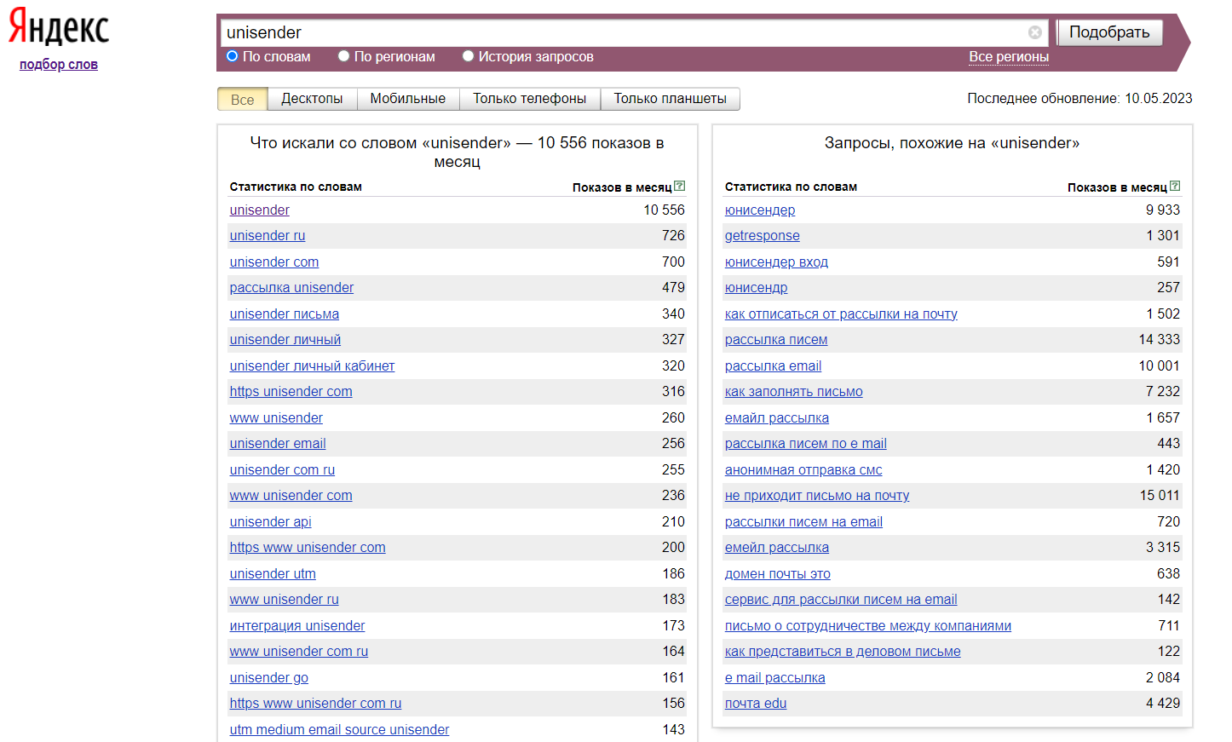1232x742 pixels.
Task: Click the 10 556 impressions value for unisender
Action: 664,210
